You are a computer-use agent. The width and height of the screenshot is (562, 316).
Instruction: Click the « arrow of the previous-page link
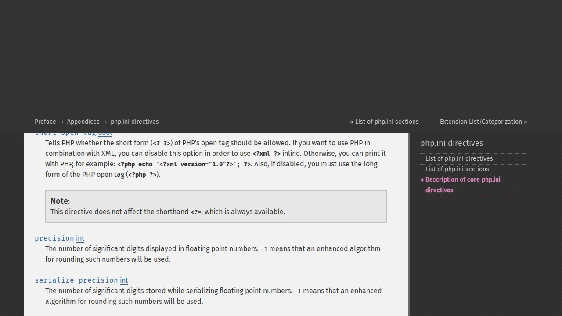[x=351, y=122]
